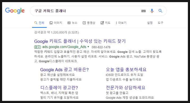Image resolution: width=190 pixels, height=103 pixels.
Task: Click the ads.google.com/Google_Ads URL
Action: pyautogui.click(x=64, y=47)
